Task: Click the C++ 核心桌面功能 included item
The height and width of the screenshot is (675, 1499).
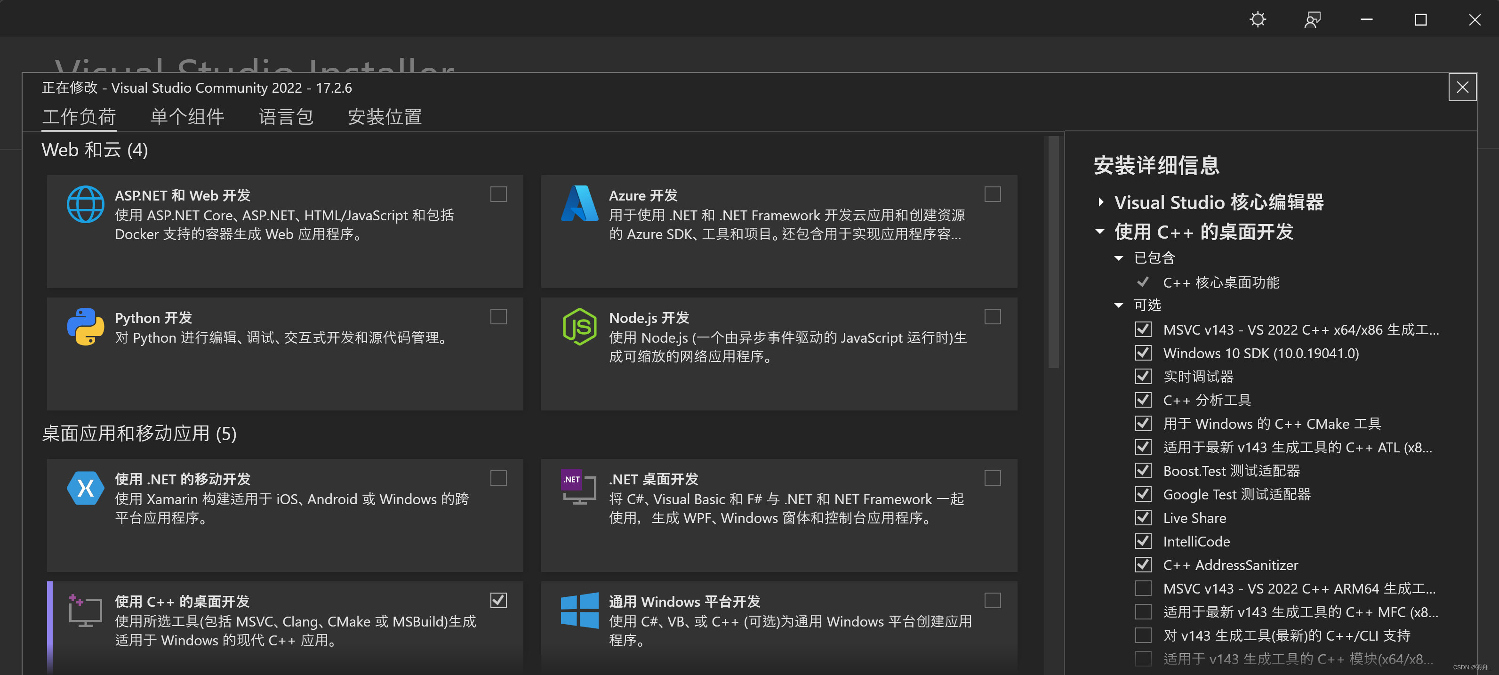Action: [1221, 282]
